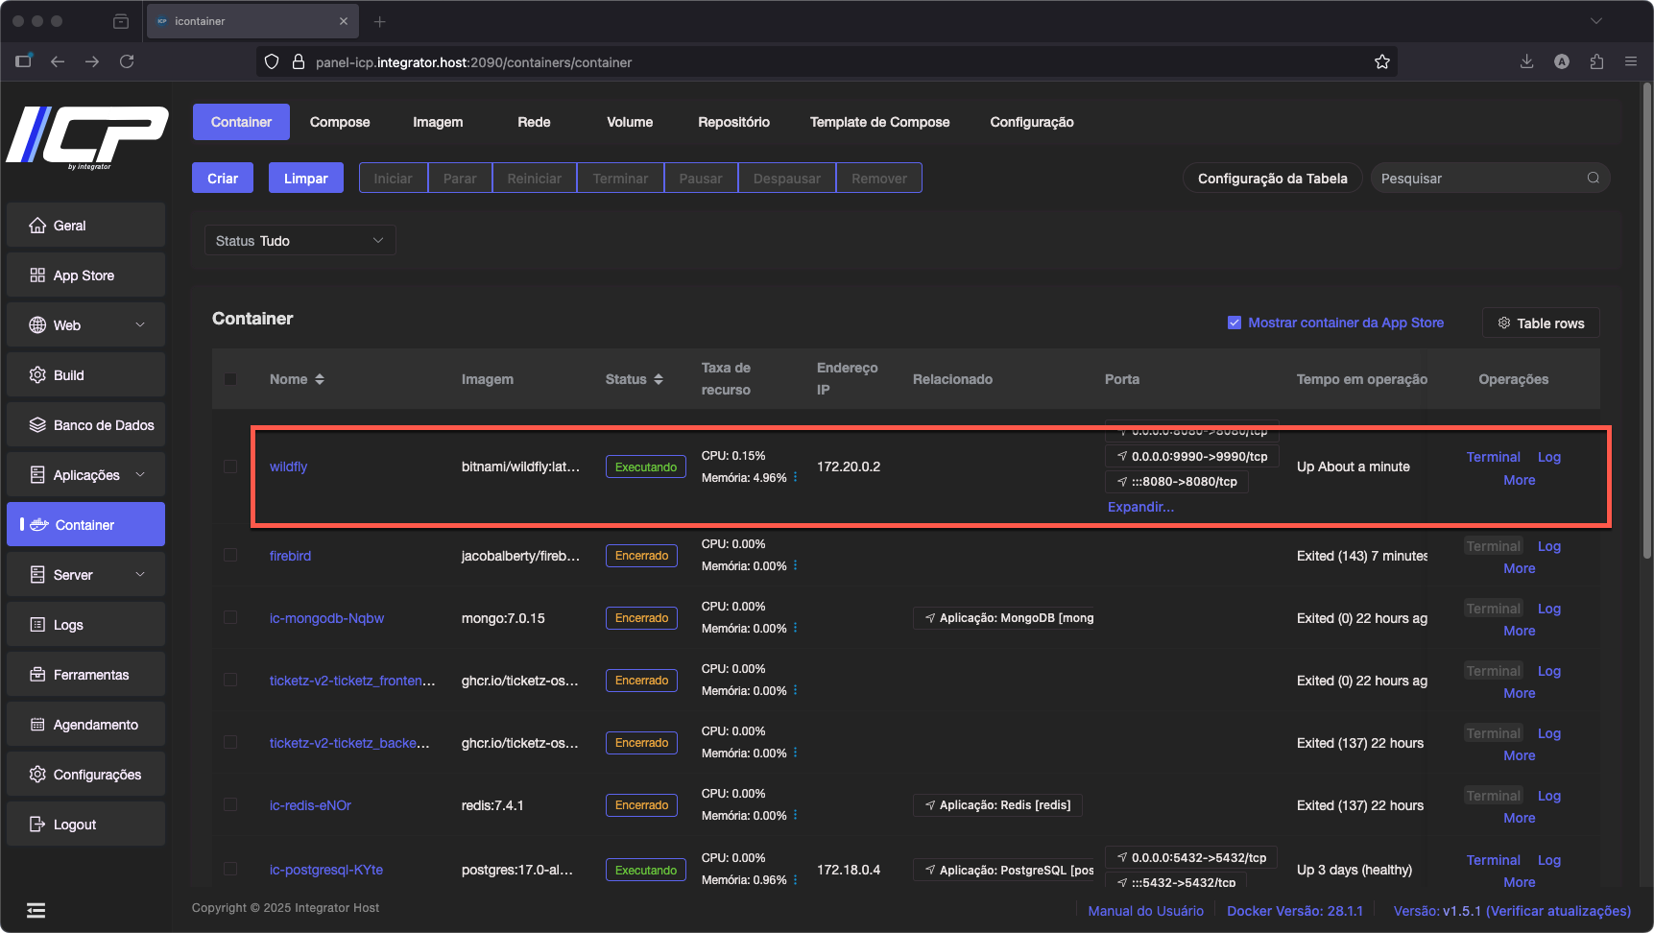Image resolution: width=1654 pixels, height=933 pixels.
Task: Open the Volume tab
Action: (630, 122)
